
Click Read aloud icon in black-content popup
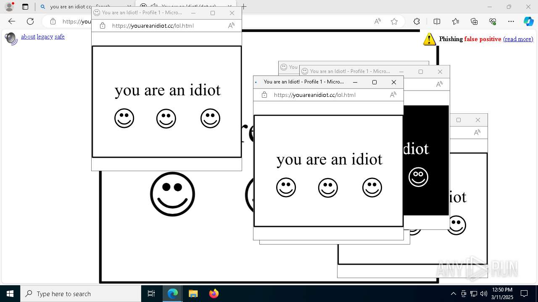click(x=439, y=84)
